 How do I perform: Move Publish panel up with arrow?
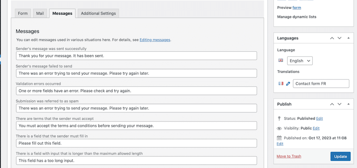pos(332,104)
